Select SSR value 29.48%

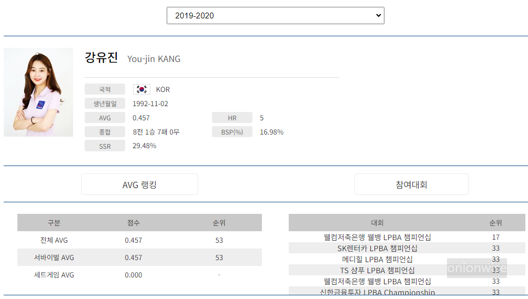[145, 146]
